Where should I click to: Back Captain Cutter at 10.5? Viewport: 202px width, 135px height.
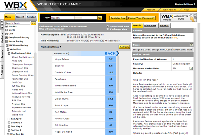pos(111,73)
